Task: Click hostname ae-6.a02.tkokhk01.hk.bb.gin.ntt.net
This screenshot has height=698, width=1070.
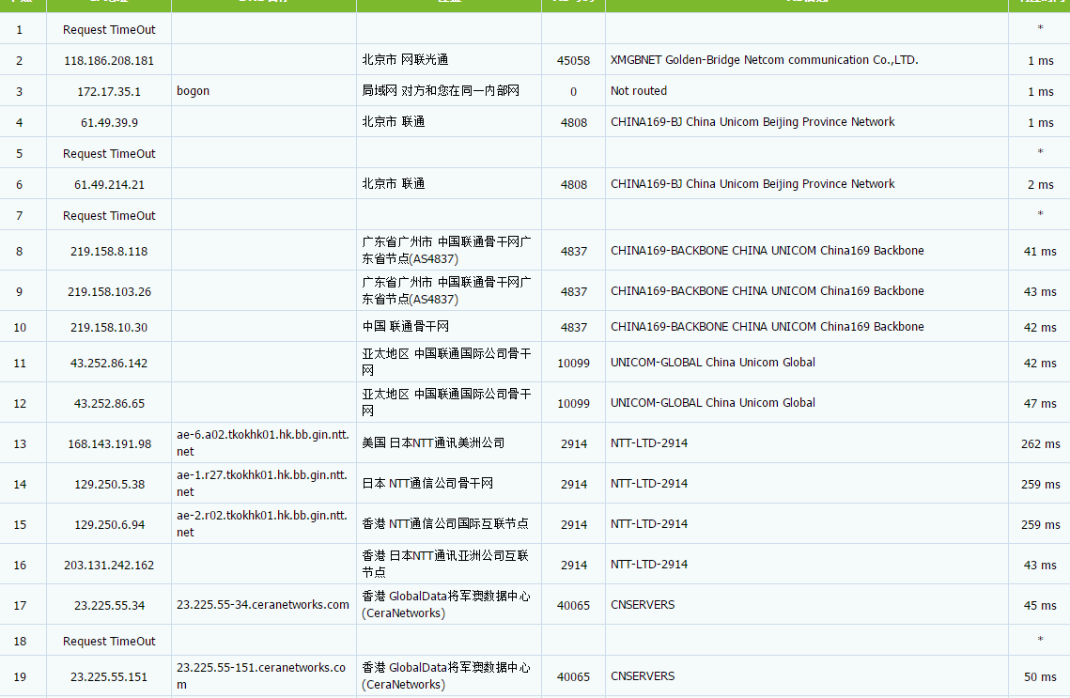Action: 263,442
